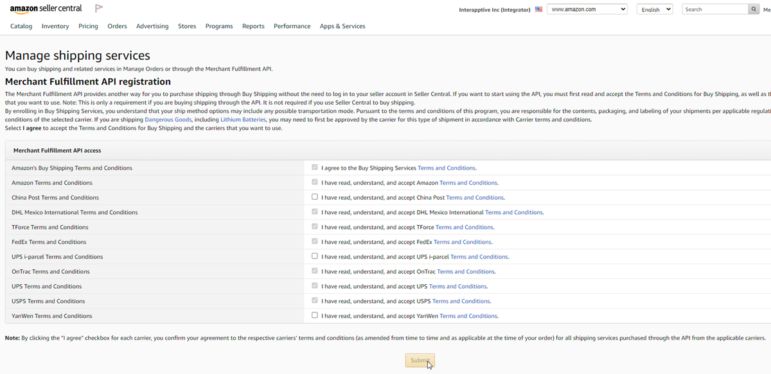The width and height of the screenshot is (771, 374).
Task: Open China Post Terms and Conditions link
Action: point(475,198)
